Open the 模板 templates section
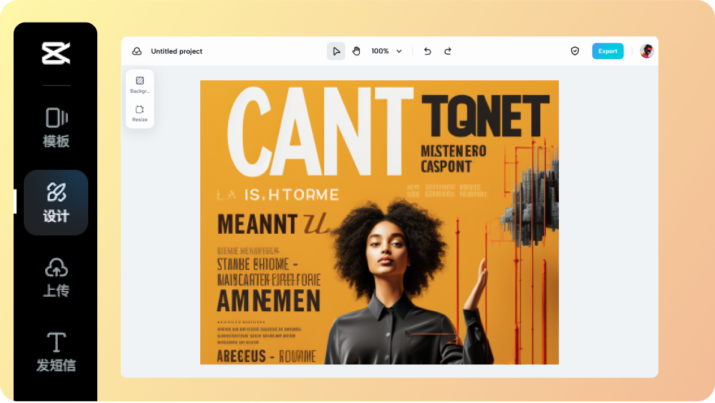Viewport: 715px width, 403px height. [x=56, y=127]
